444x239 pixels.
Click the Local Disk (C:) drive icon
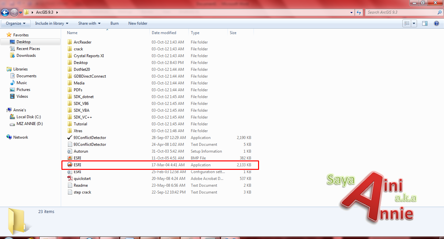12,117
